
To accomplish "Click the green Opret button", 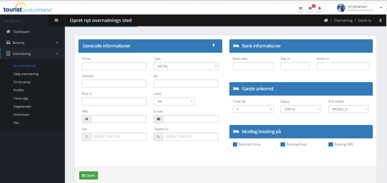I will tap(88, 176).
